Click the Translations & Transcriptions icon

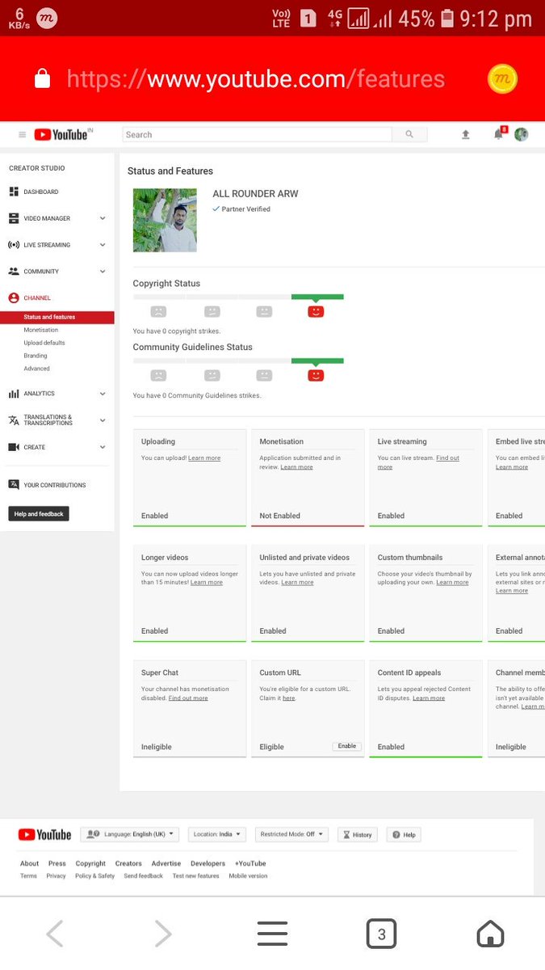click(14, 420)
